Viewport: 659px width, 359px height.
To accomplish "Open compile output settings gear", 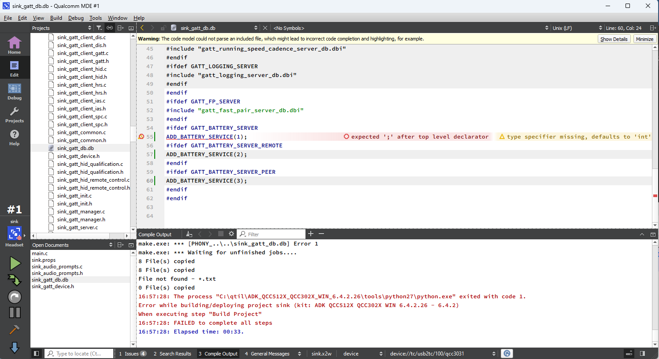I will [x=231, y=234].
